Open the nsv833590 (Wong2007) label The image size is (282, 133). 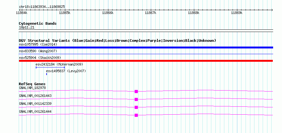pyautogui.click(x=38, y=51)
